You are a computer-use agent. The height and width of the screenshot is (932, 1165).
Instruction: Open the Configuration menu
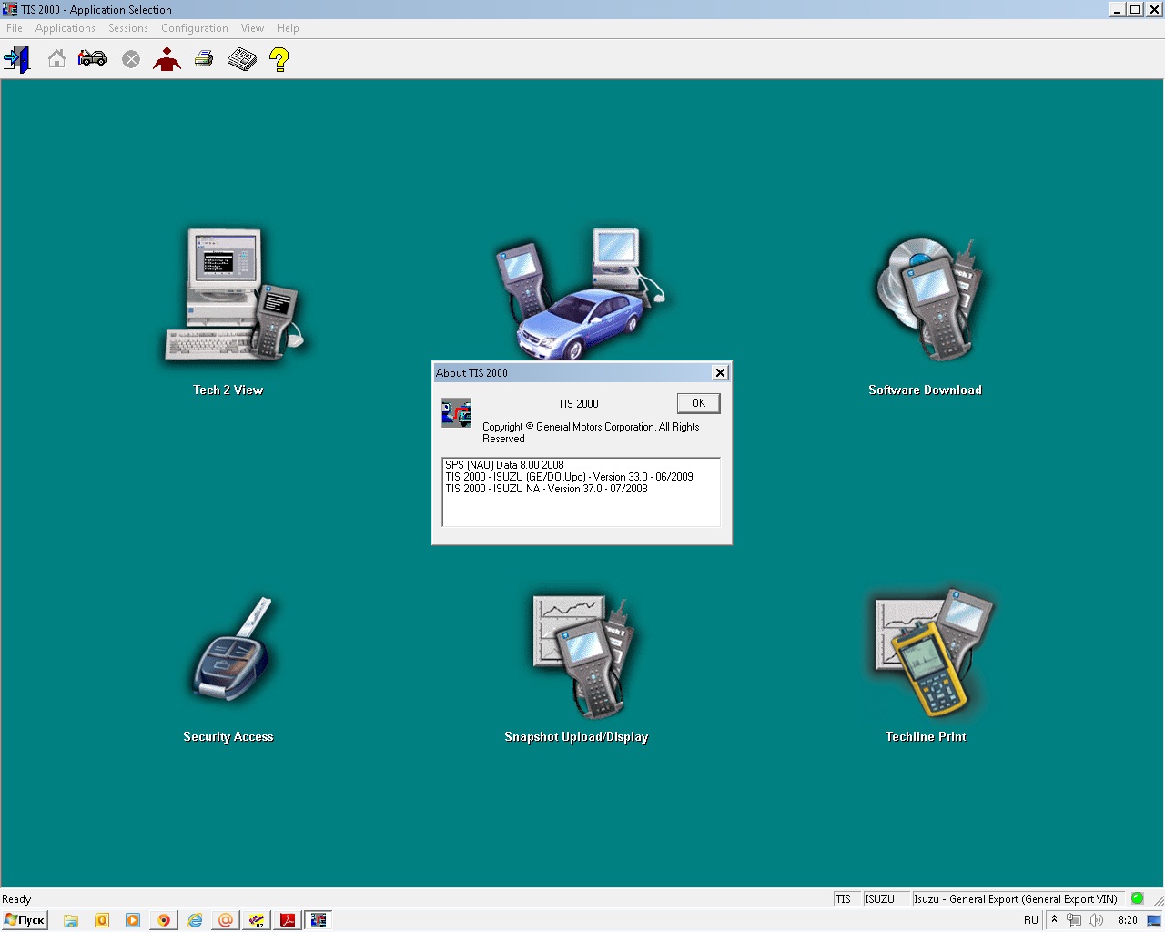(195, 28)
